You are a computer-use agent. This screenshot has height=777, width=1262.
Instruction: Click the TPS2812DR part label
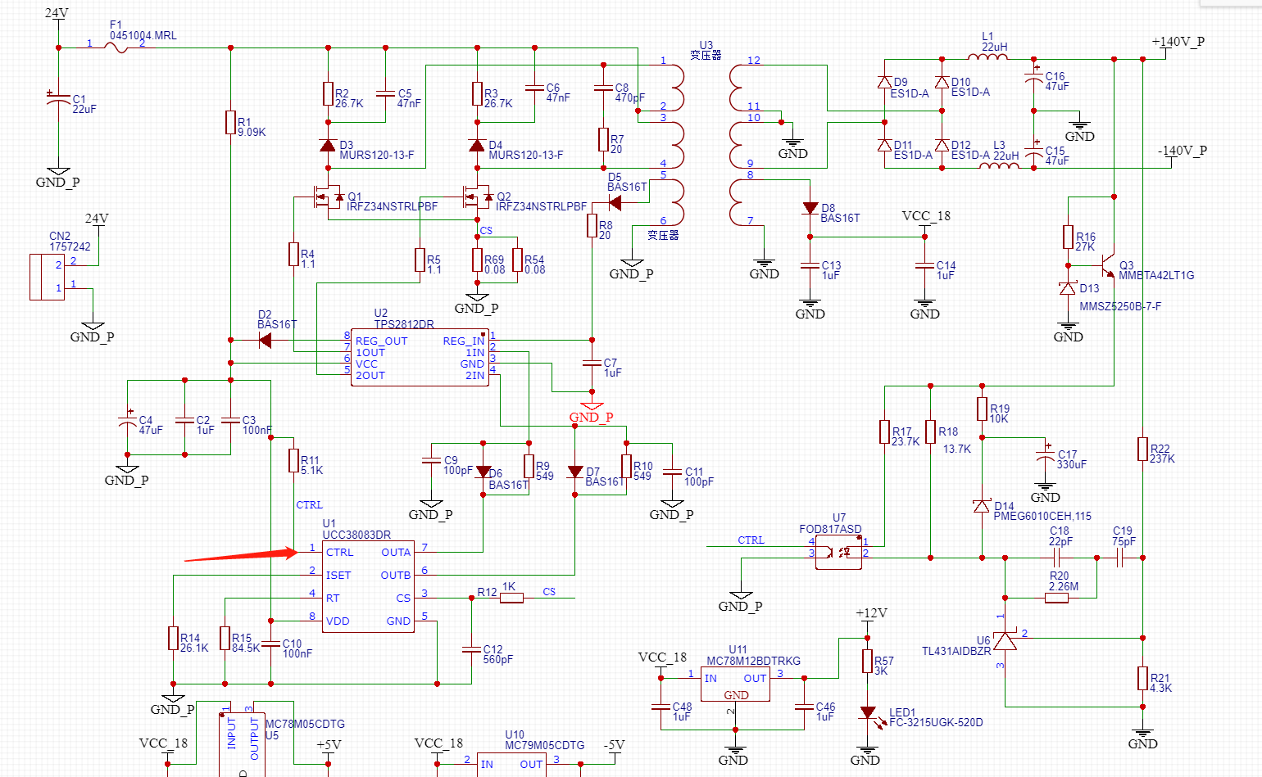pos(404,324)
